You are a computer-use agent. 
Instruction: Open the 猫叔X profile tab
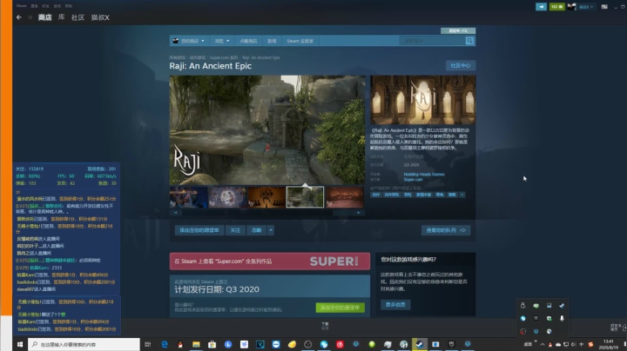coord(100,17)
